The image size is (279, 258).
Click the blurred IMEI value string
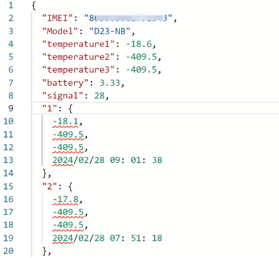(x=128, y=18)
